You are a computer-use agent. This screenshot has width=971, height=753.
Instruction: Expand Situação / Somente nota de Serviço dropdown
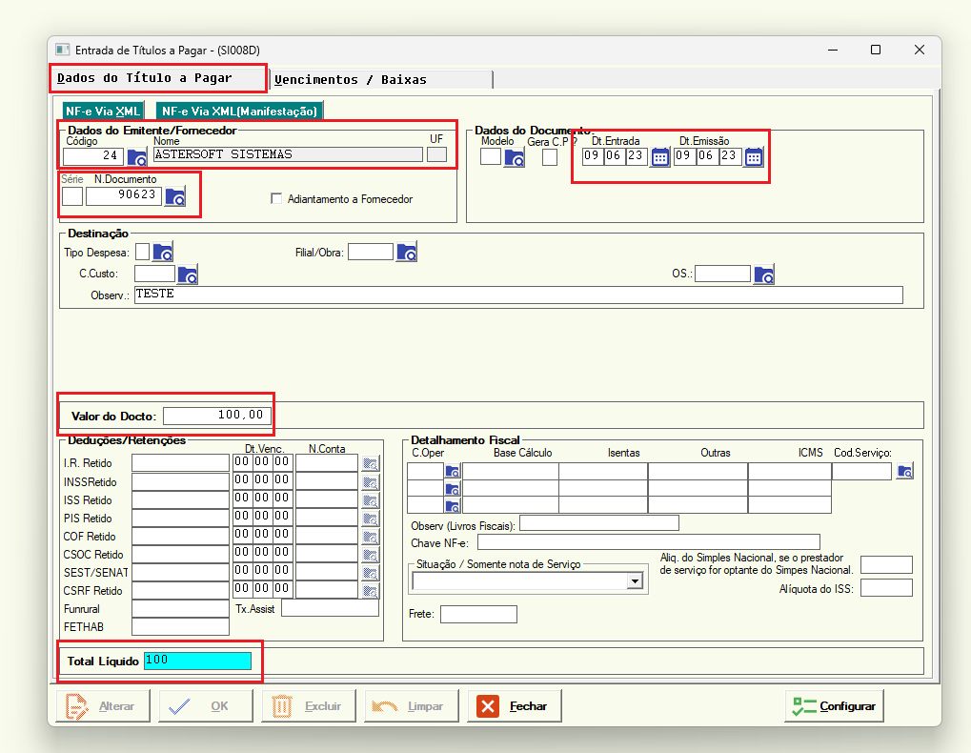coord(635,580)
